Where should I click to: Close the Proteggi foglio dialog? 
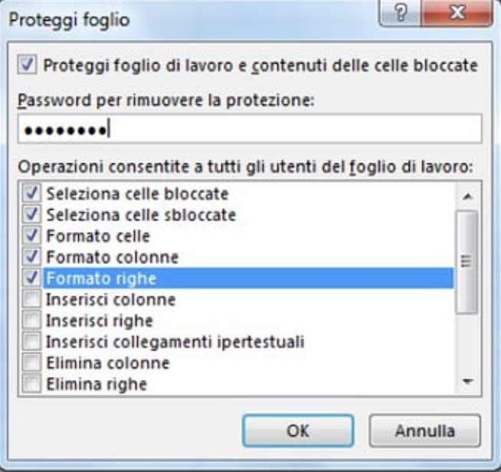click(x=457, y=13)
